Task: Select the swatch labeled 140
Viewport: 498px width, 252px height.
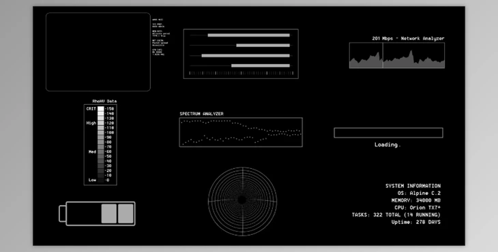Action: pyautogui.click(x=101, y=114)
